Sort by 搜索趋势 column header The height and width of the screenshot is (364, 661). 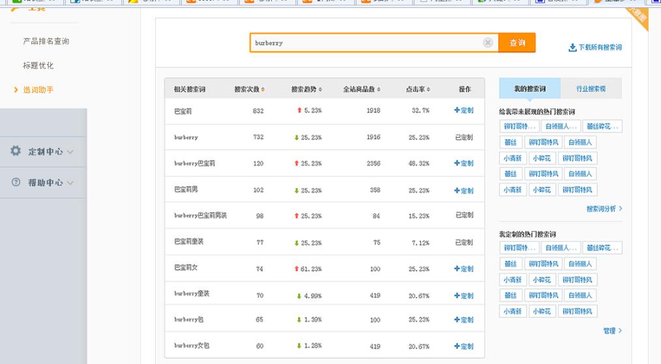306,89
